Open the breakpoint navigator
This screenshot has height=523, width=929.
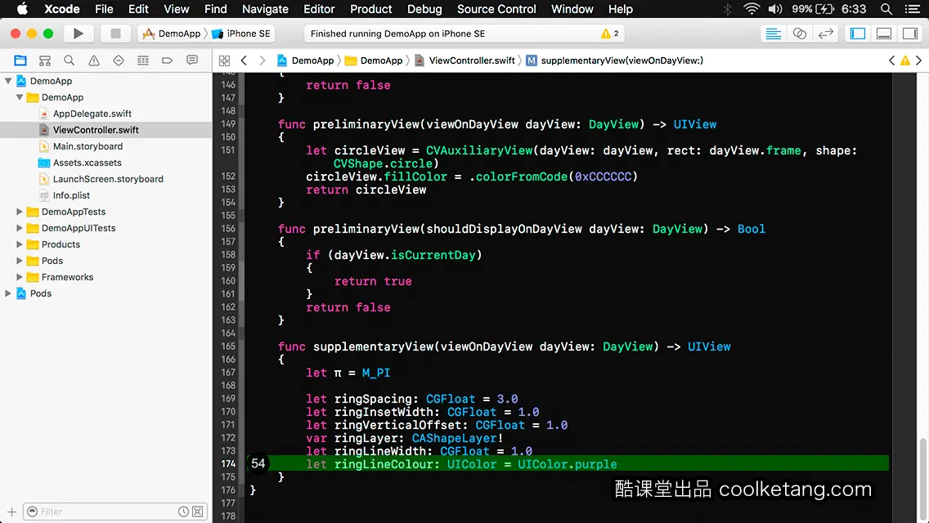coord(167,60)
